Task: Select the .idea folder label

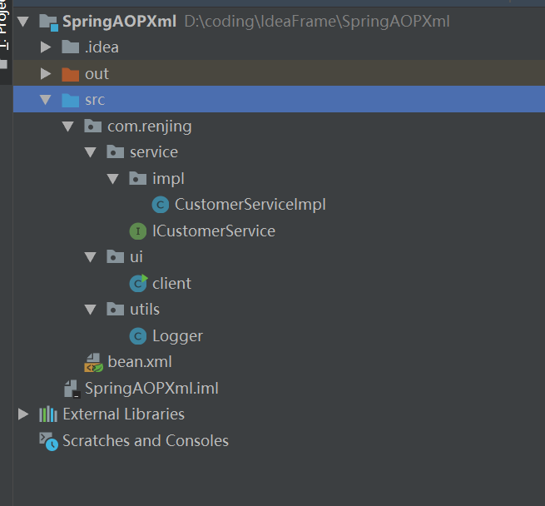Action: pos(102,47)
